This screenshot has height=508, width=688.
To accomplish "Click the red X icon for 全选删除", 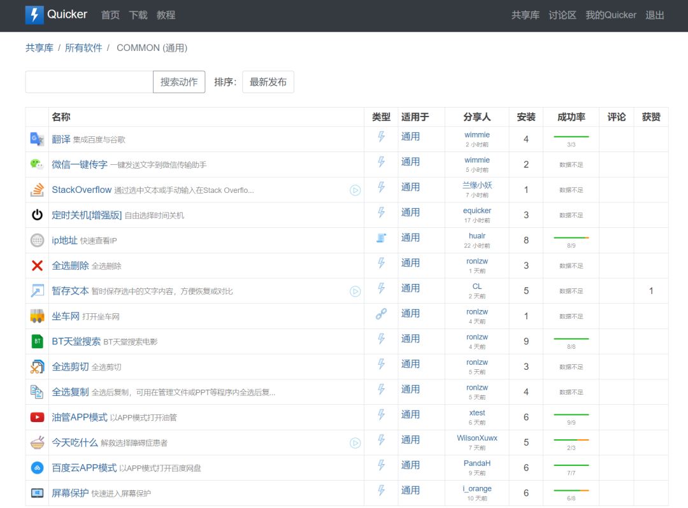I will pyautogui.click(x=37, y=265).
